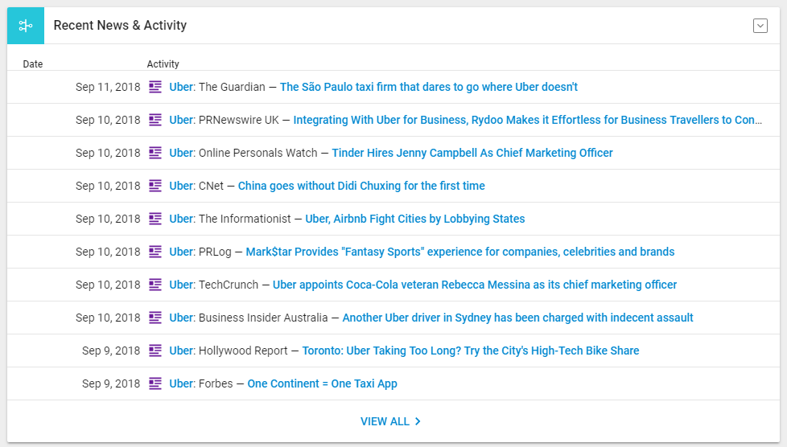Open China goes without Didi Chuxing article
The height and width of the screenshot is (447, 787).
(x=361, y=186)
